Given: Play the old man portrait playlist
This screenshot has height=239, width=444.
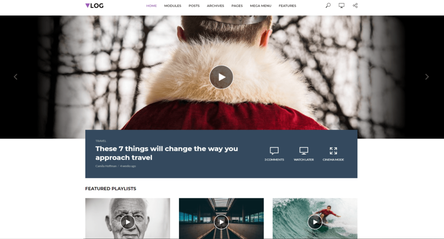Looking at the screenshot, I should (128, 222).
